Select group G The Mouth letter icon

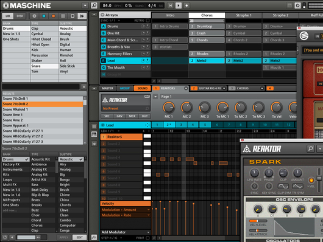(104, 67)
